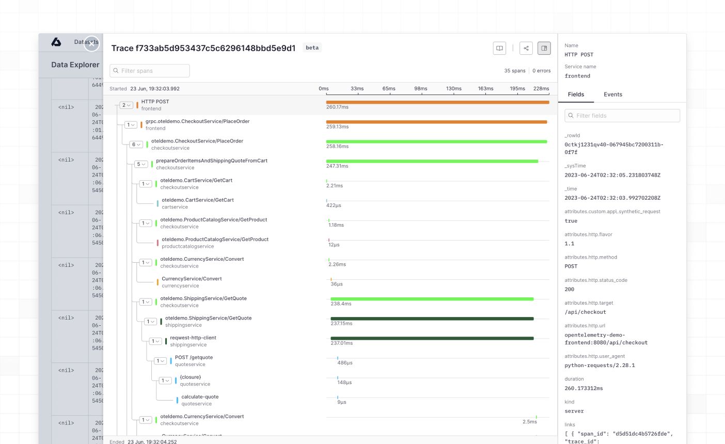Open Datasets in the background navigation
The image size is (725, 444).
click(x=86, y=42)
